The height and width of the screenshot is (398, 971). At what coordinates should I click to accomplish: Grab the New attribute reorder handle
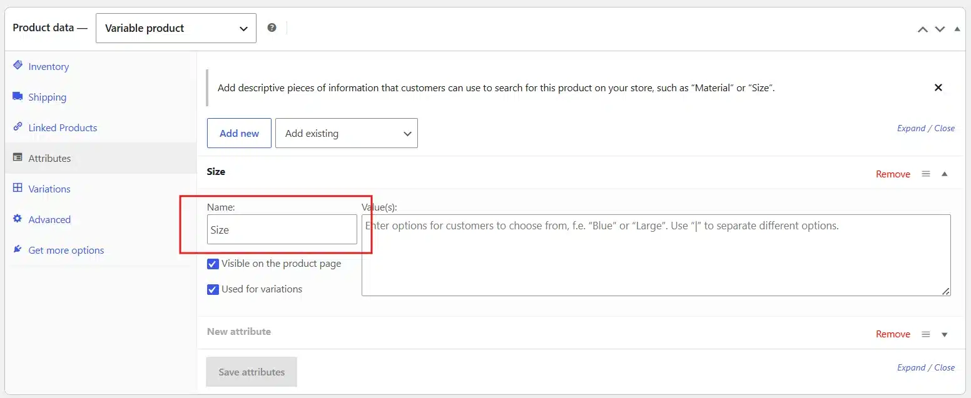926,334
